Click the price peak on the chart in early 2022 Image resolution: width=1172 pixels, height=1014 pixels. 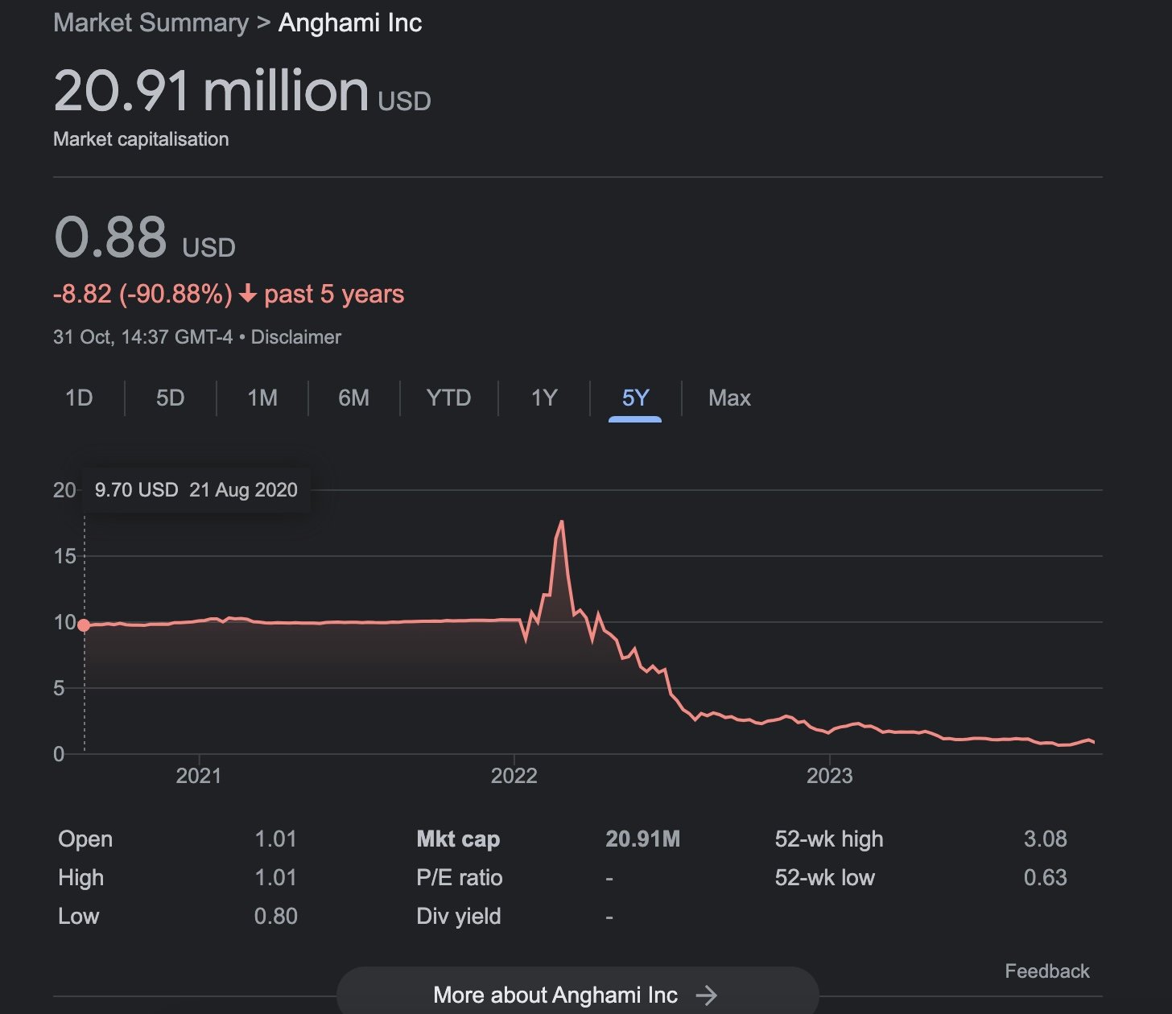(561, 522)
